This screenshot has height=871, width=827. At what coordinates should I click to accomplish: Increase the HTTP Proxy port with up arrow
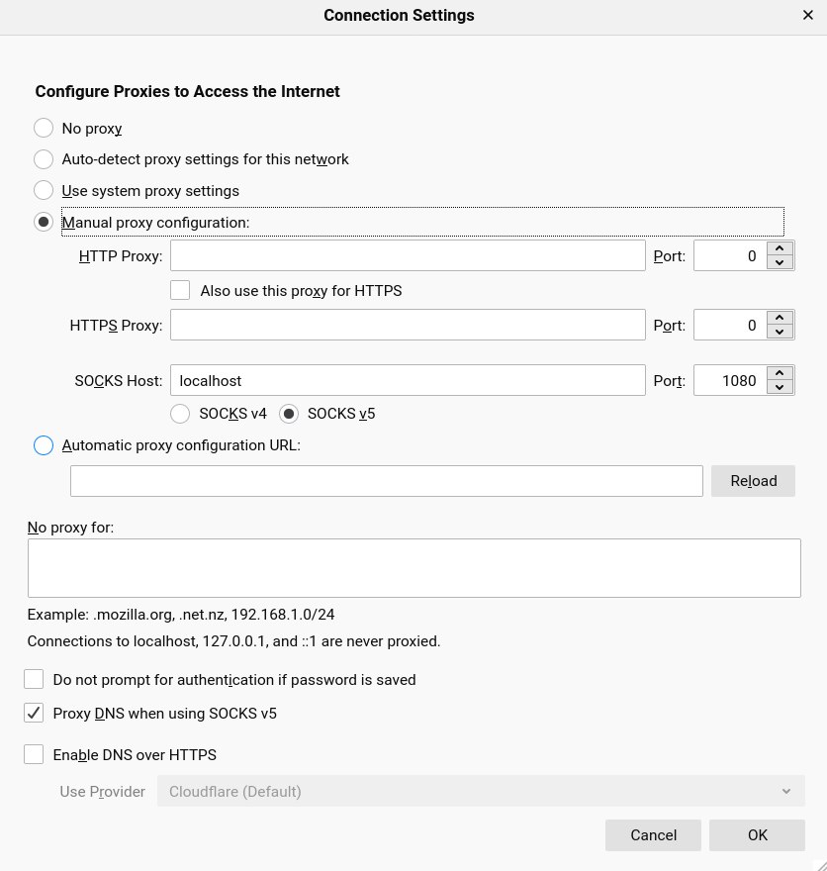point(779,249)
